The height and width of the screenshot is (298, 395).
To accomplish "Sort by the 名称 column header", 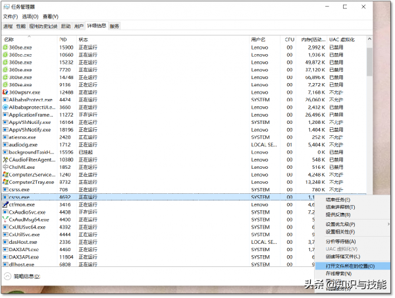I will coord(26,40).
